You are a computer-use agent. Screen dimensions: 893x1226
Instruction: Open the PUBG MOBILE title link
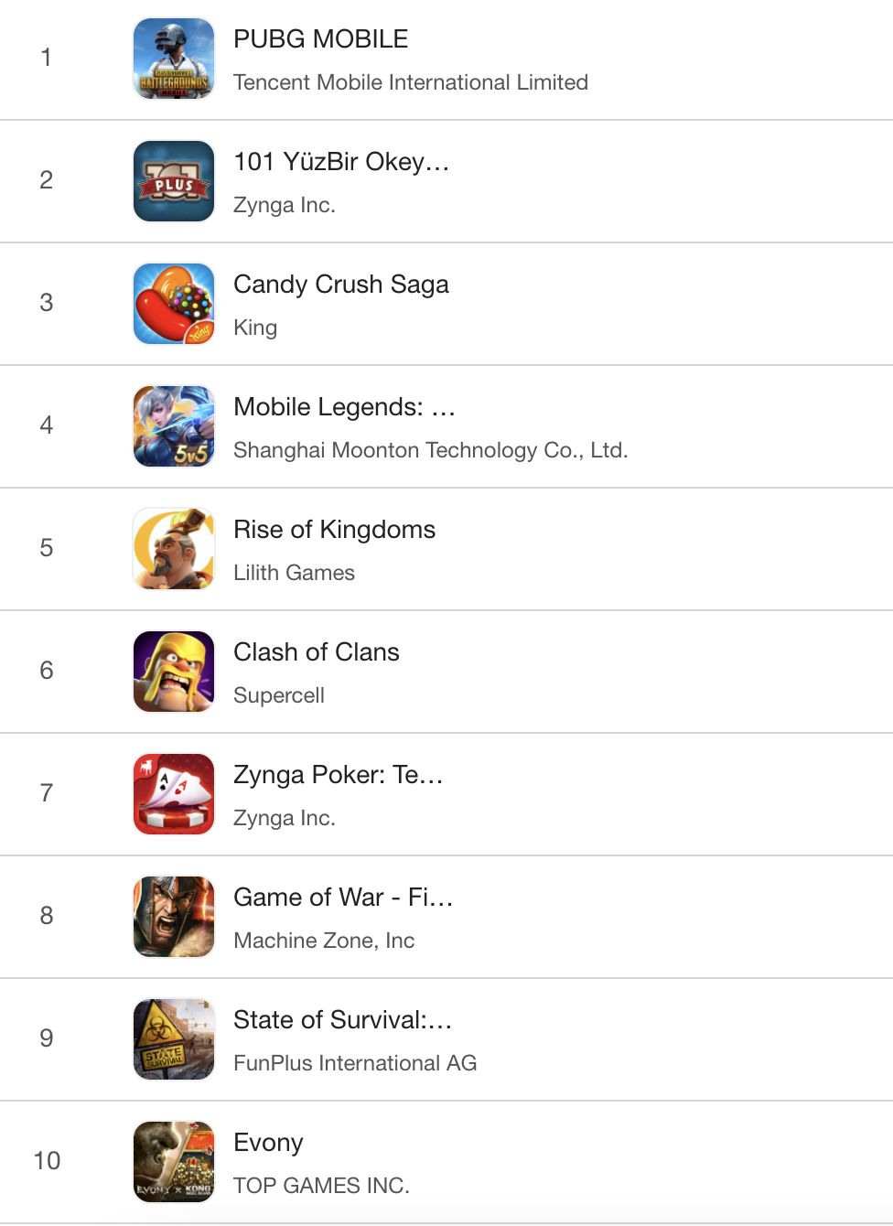[320, 39]
